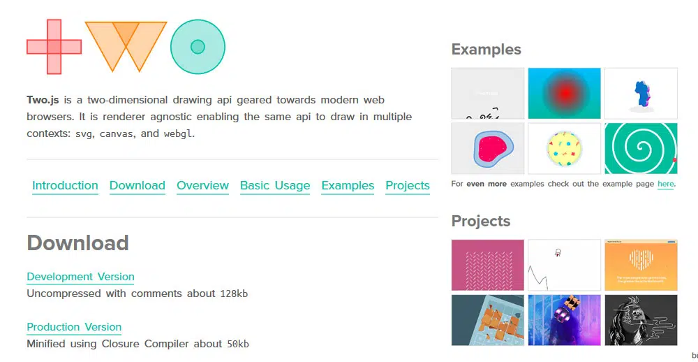Open the pink chevron pattern project
The height and width of the screenshot is (362, 698).
click(x=487, y=265)
